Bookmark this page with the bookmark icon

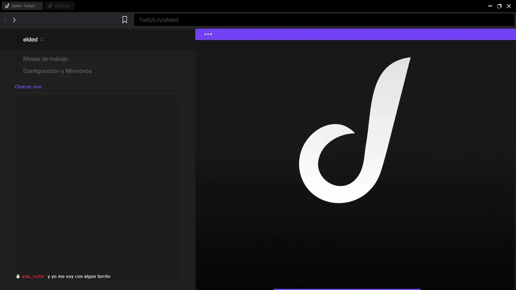tap(125, 20)
